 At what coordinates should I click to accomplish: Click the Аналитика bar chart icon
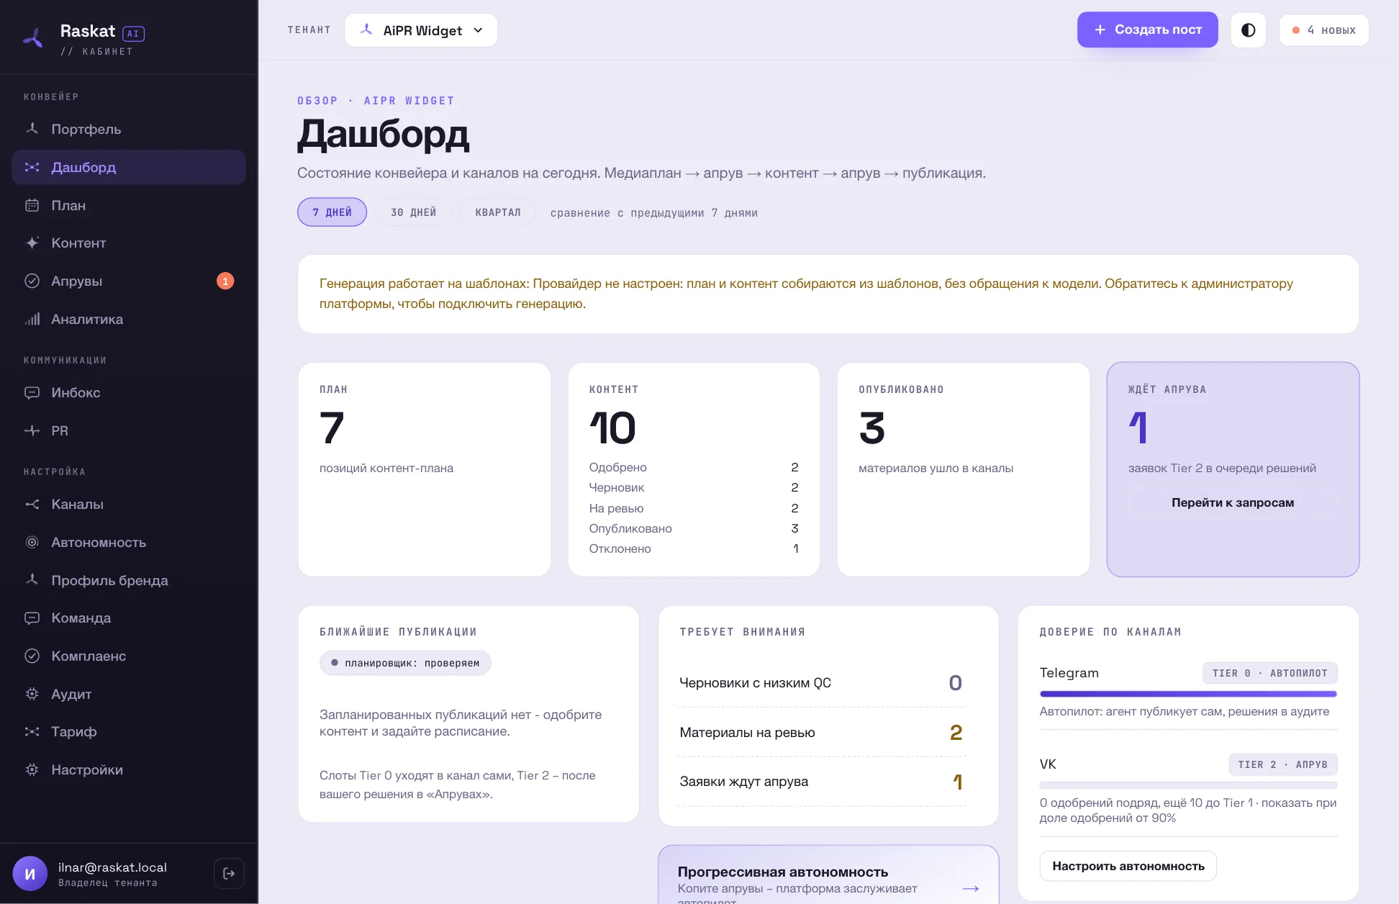[x=32, y=319]
